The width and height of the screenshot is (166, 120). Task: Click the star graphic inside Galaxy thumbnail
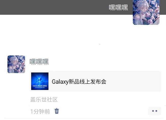(40, 79)
